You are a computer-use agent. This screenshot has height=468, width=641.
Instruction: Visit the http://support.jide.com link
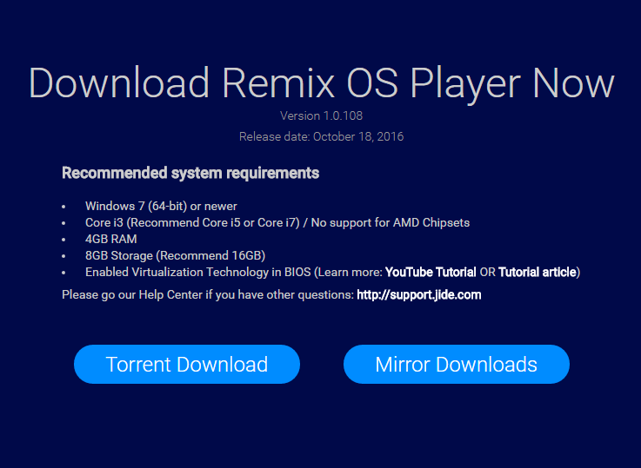click(418, 295)
